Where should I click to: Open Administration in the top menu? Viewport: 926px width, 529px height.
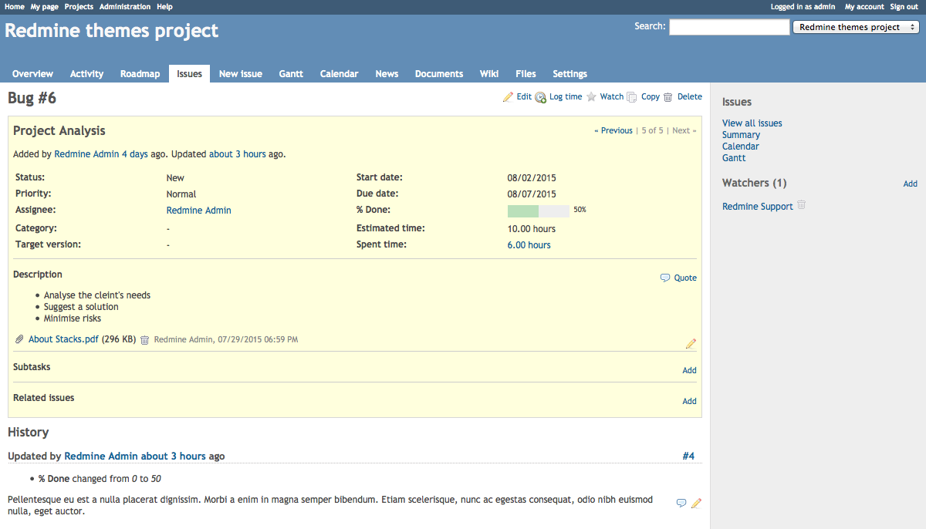pyautogui.click(x=125, y=7)
